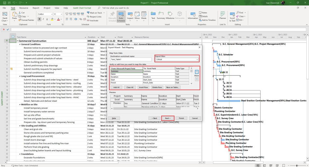Adjust the zoom slider in status bar
This screenshot has height=167, width=309.
click(297, 166)
